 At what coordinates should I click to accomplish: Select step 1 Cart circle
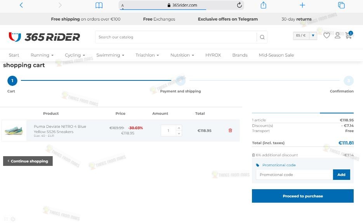(x=12, y=81)
